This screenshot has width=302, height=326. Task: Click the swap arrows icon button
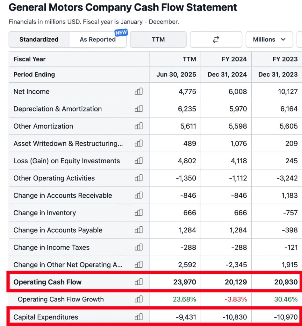pyautogui.click(x=216, y=39)
